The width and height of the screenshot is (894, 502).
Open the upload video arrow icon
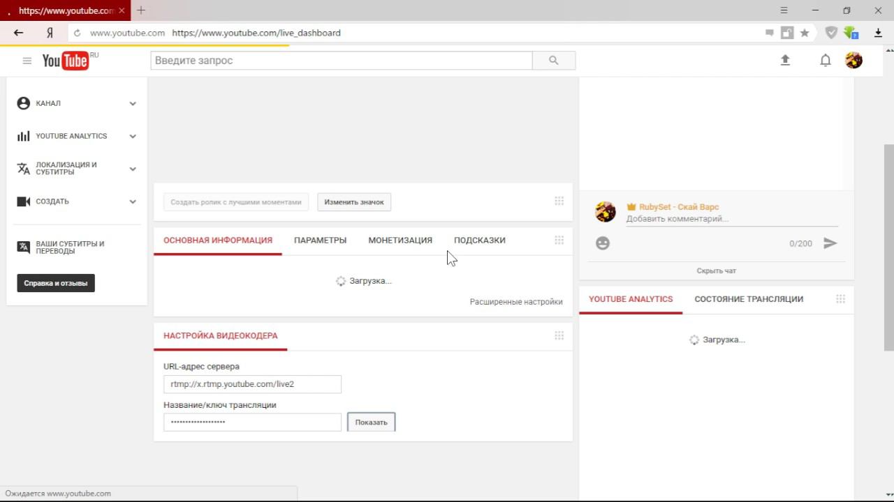785,60
